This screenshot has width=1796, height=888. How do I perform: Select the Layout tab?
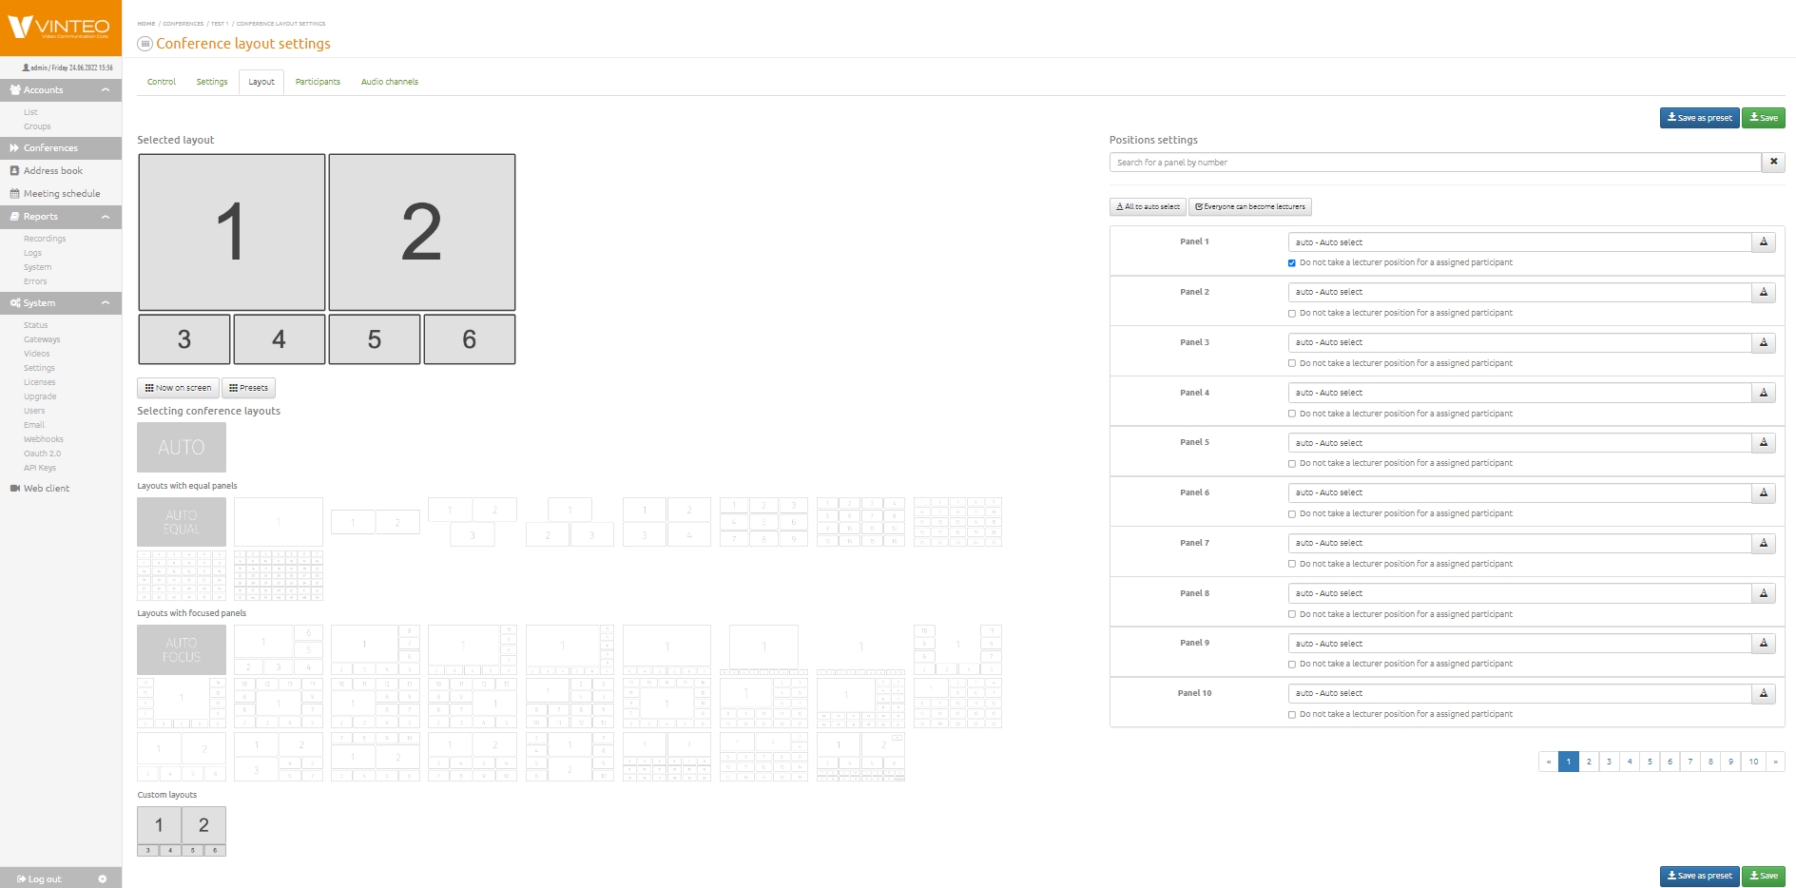click(x=261, y=82)
